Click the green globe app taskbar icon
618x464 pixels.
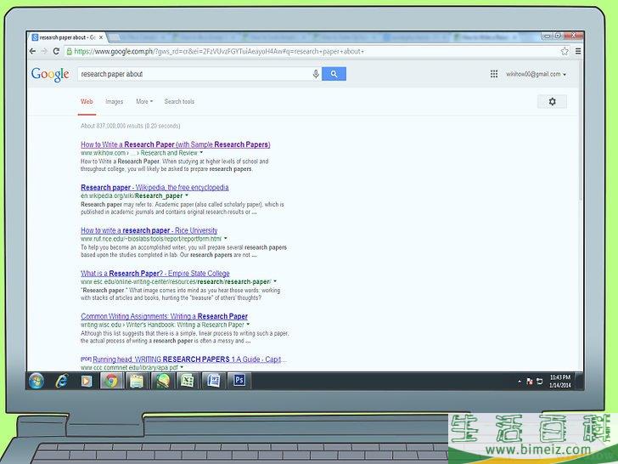tap(162, 381)
